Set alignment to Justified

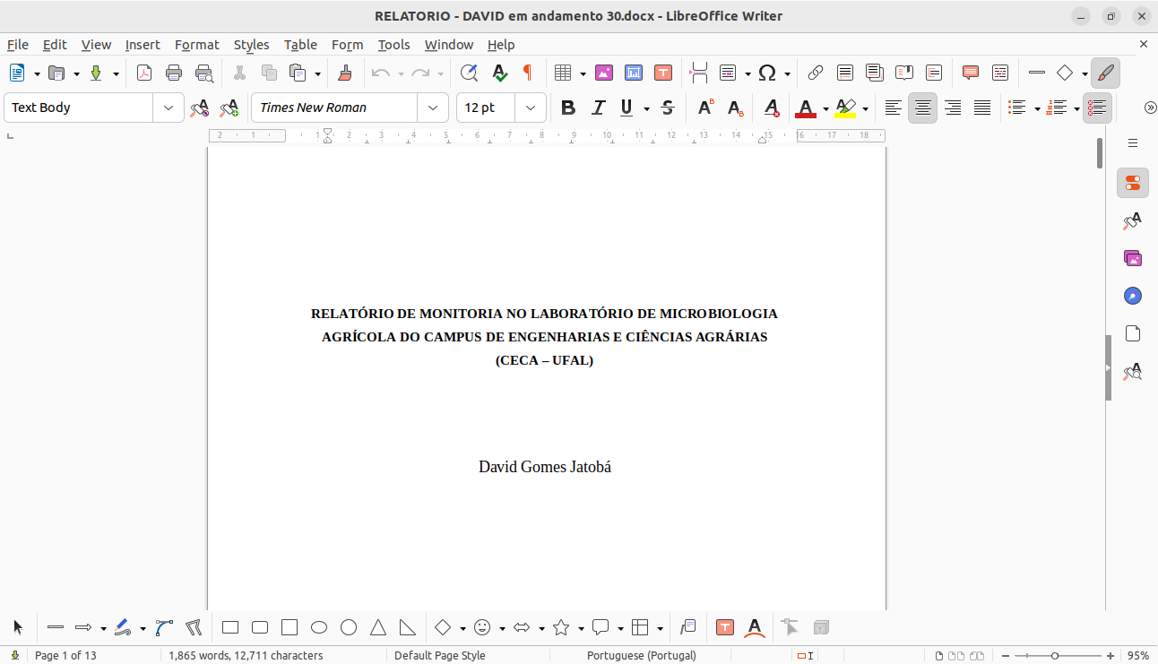(982, 108)
